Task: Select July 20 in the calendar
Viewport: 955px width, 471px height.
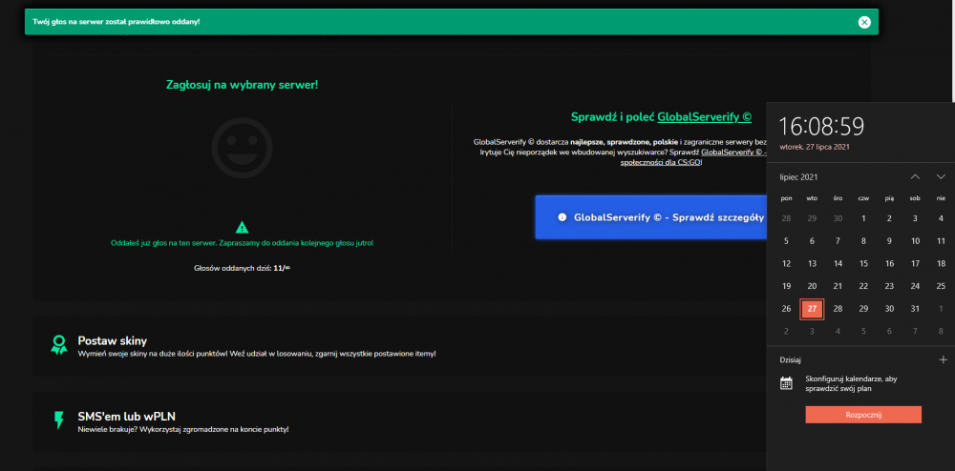Action: pyautogui.click(x=812, y=286)
